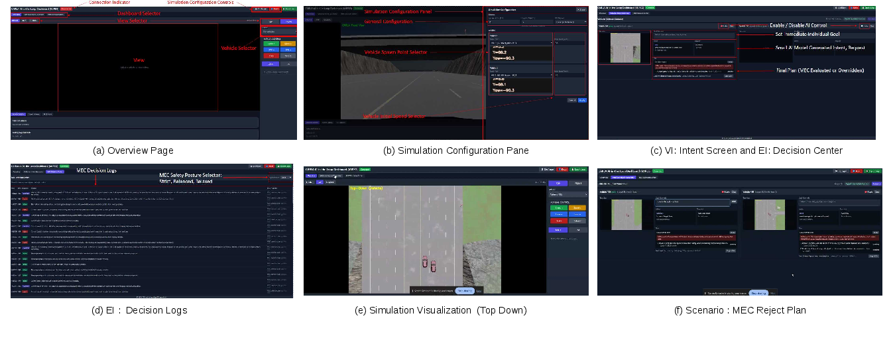Select the purple FRONT camera button in panel (a)

pyautogui.click(x=288, y=21)
